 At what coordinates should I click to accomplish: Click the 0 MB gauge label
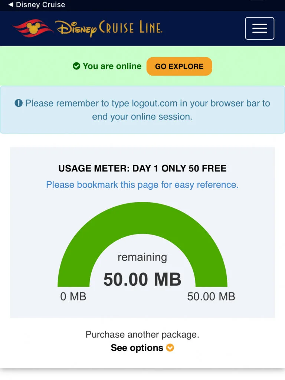click(73, 297)
